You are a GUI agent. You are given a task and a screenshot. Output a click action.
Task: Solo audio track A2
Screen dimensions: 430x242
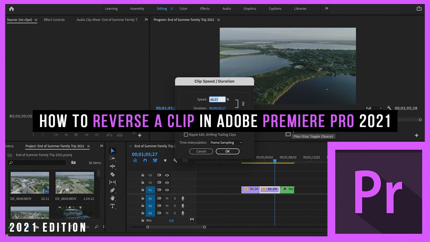[175, 206]
